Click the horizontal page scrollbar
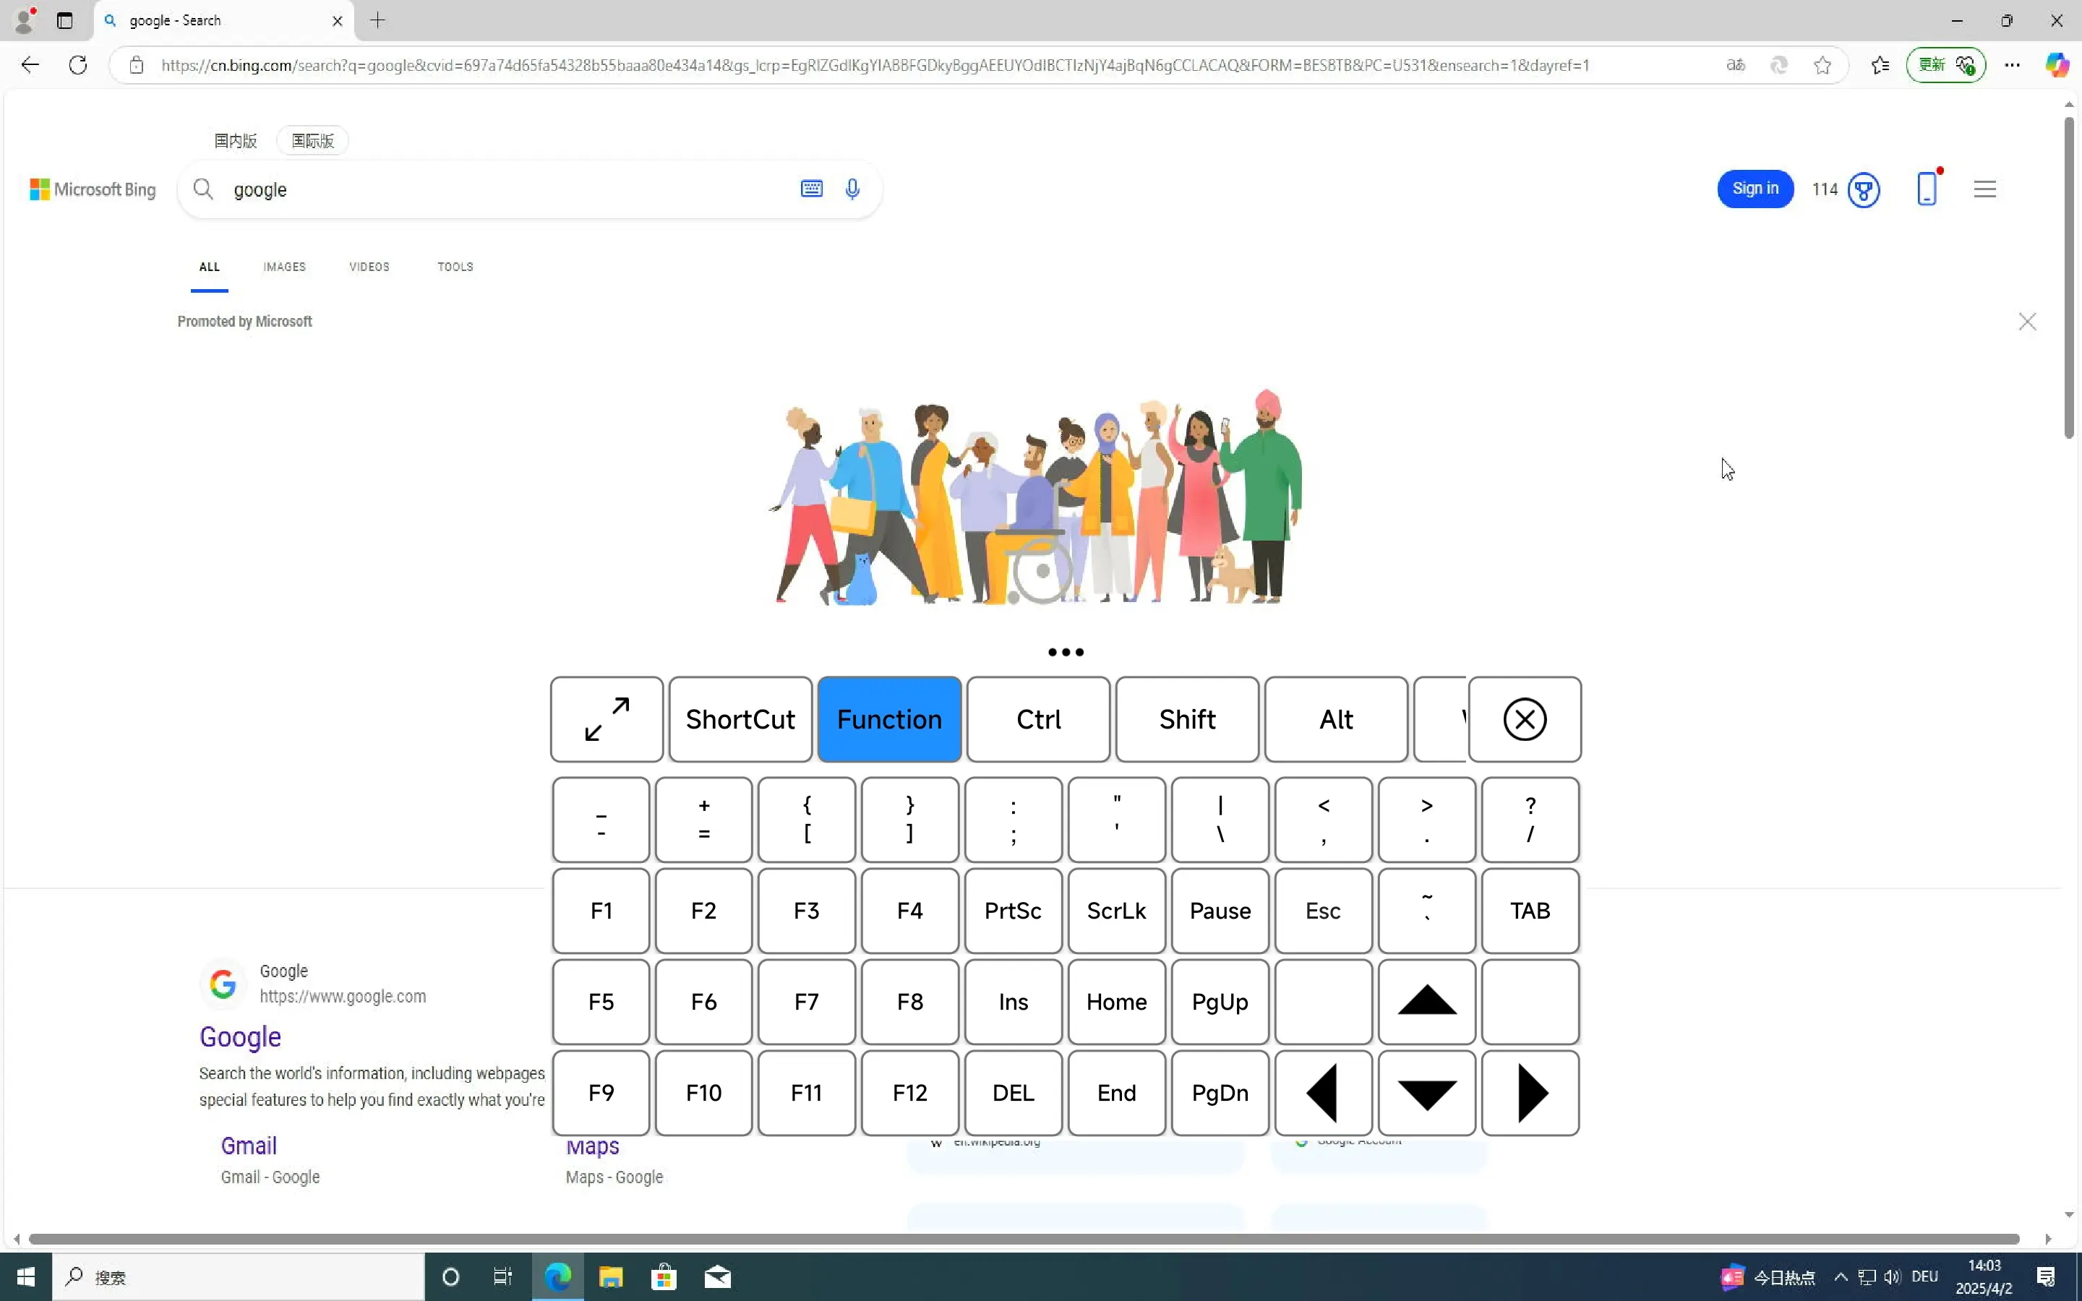The height and width of the screenshot is (1301, 2082). 1024,1239
